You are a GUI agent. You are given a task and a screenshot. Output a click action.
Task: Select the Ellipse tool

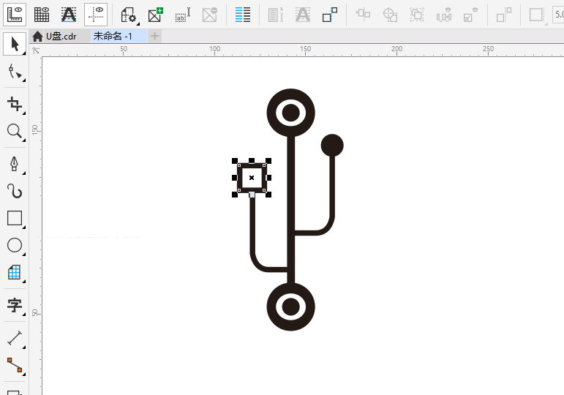tap(15, 245)
